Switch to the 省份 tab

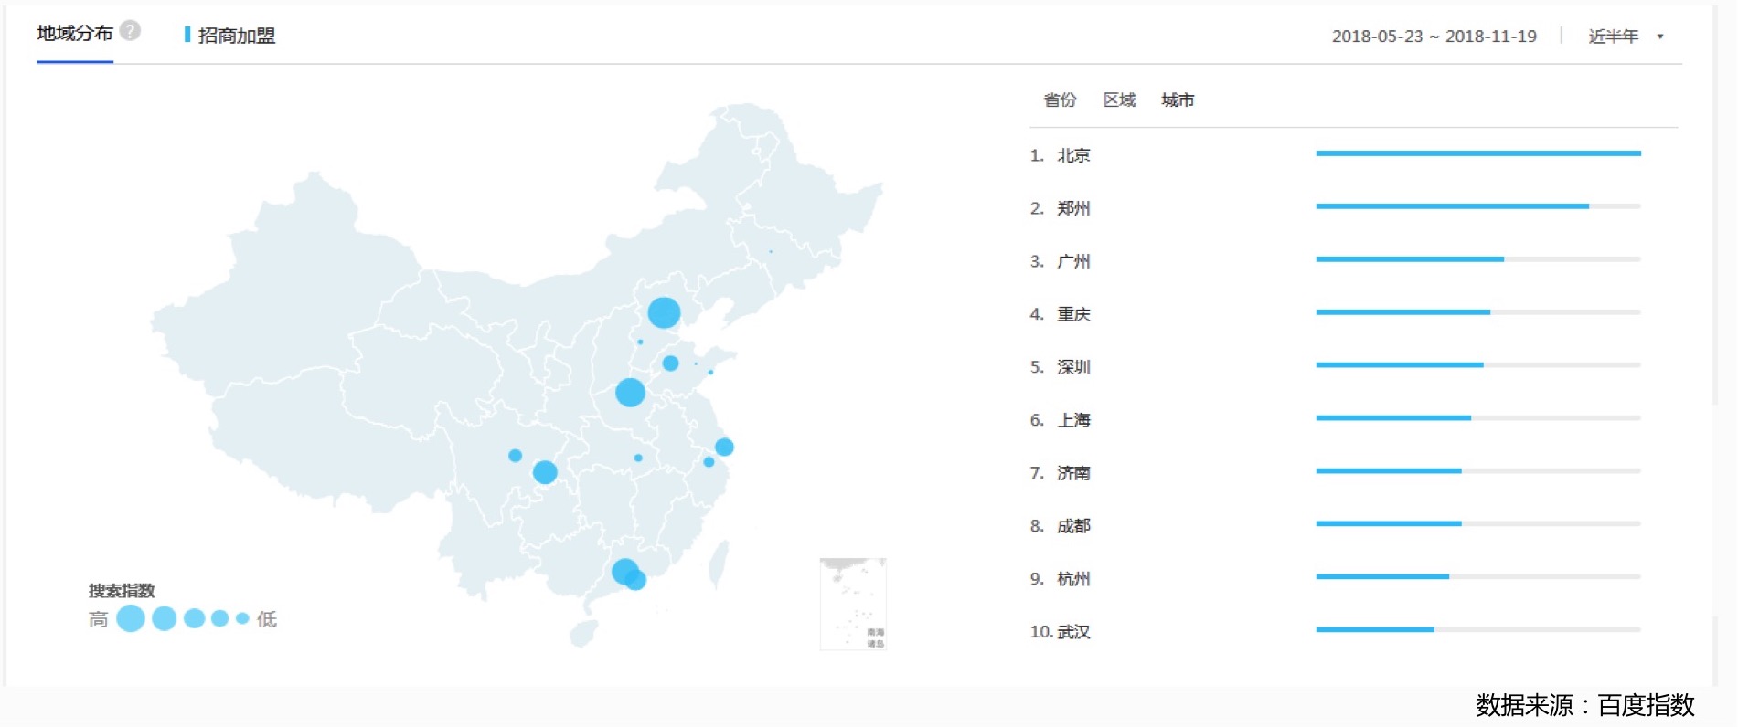pyautogui.click(x=1060, y=100)
